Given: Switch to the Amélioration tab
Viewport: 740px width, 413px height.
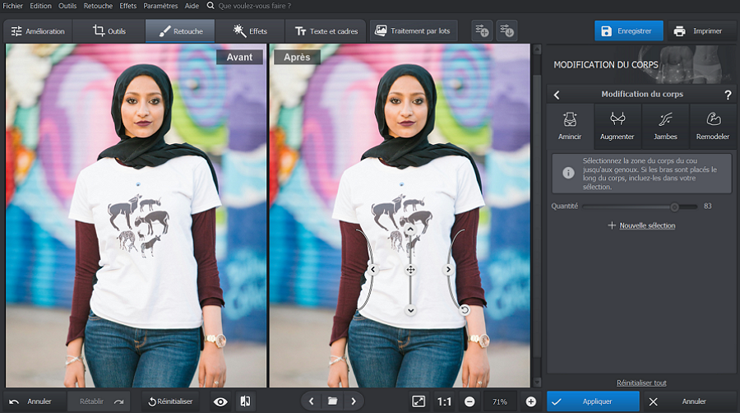Looking at the screenshot, I should click(x=38, y=31).
